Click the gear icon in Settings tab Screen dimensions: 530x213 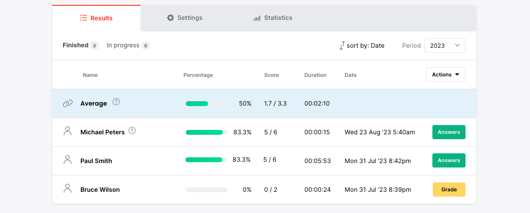coord(170,18)
